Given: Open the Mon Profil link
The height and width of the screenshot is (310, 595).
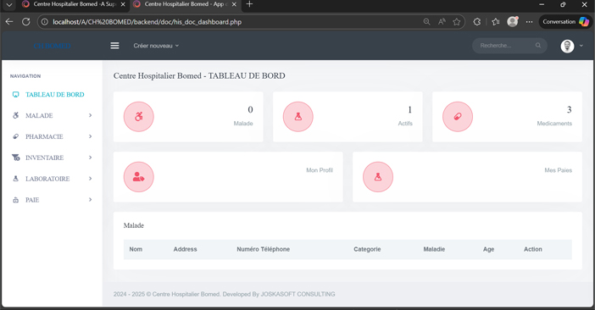Looking at the screenshot, I should (320, 170).
